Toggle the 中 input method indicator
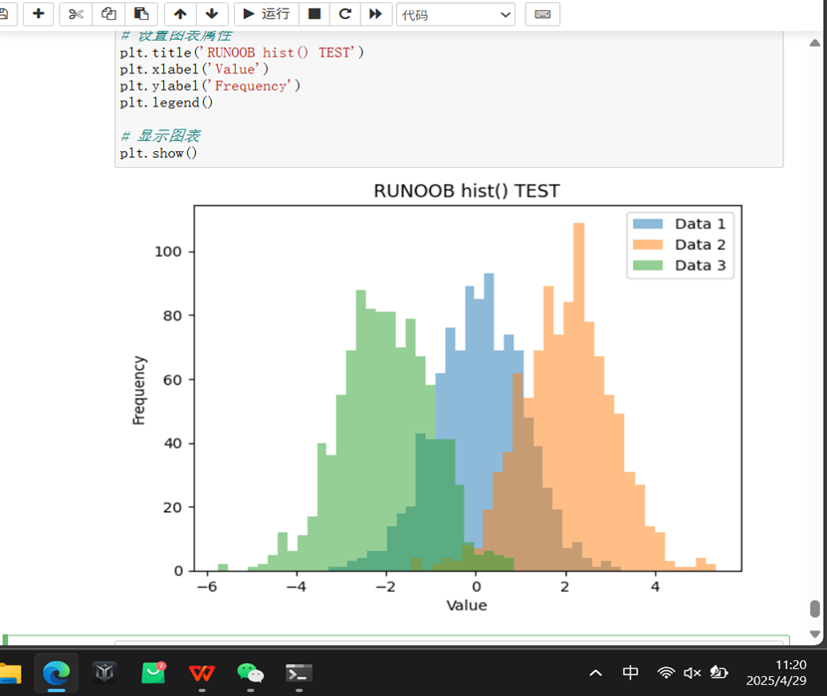The width and height of the screenshot is (827, 696). click(630, 672)
